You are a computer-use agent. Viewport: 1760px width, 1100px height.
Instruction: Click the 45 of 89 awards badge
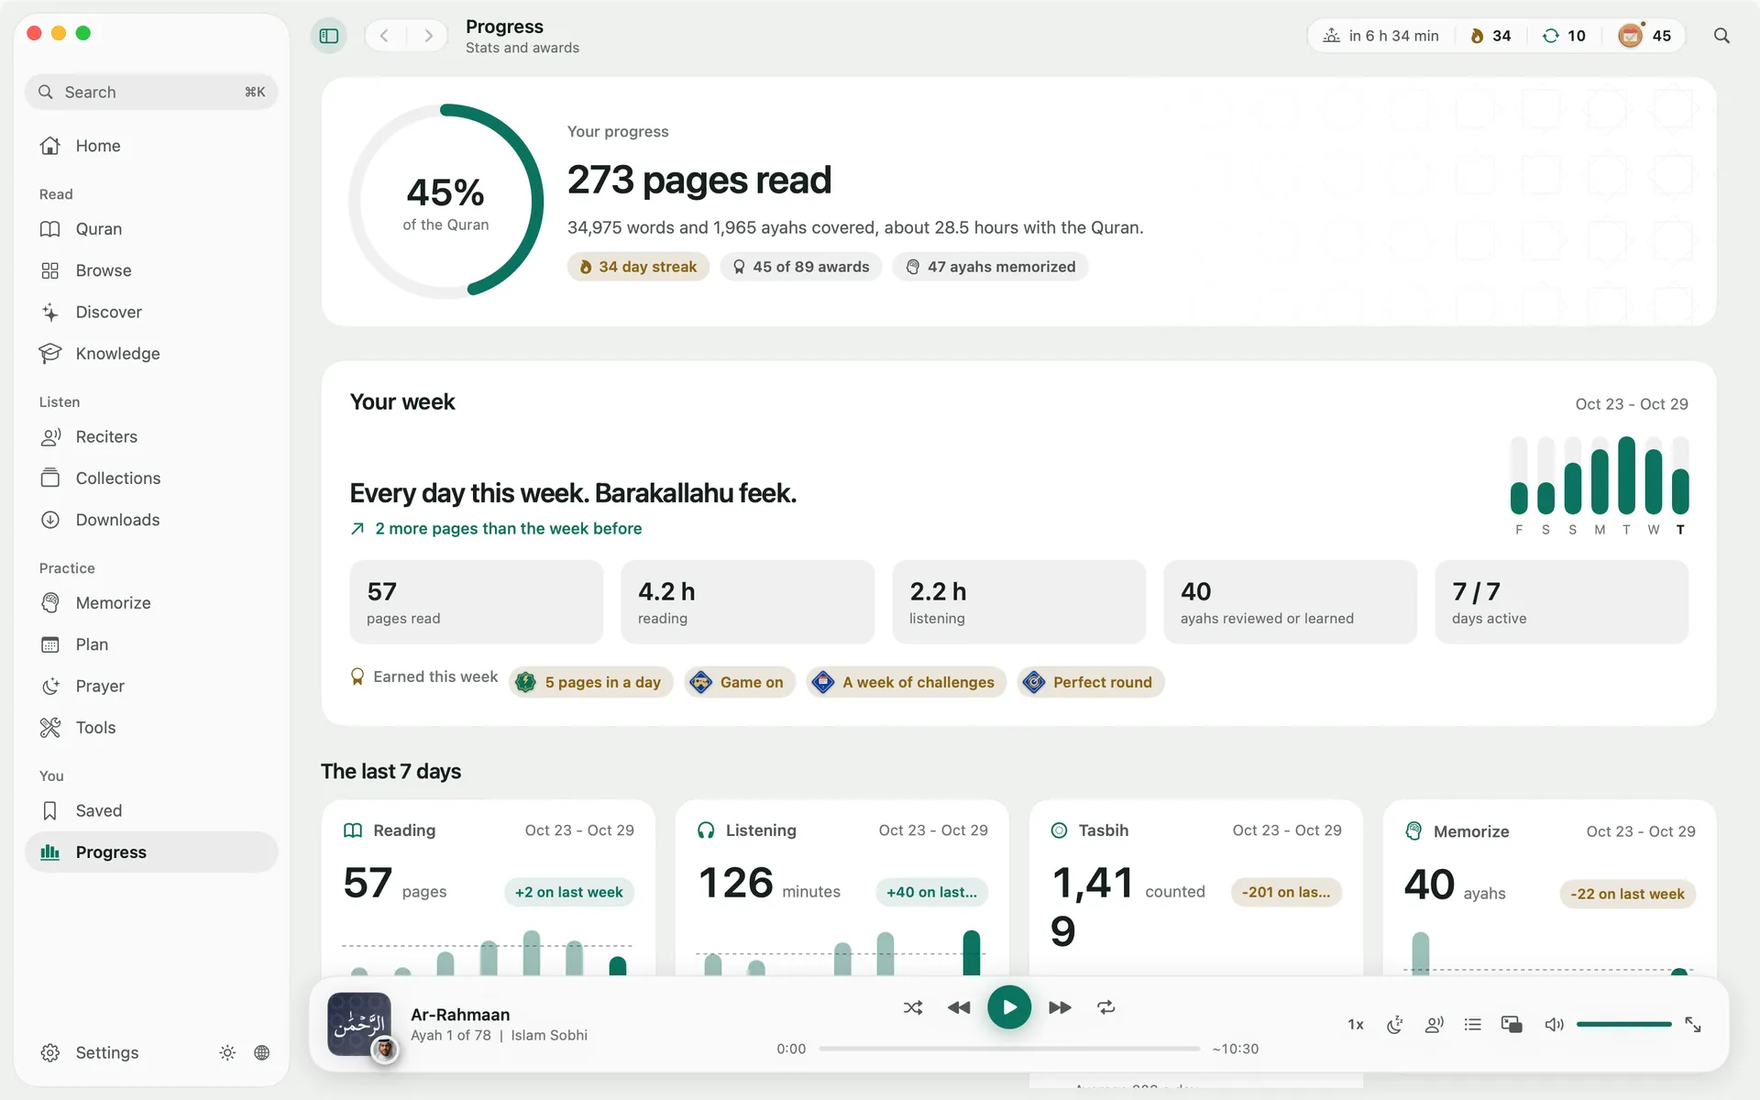click(801, 267)
